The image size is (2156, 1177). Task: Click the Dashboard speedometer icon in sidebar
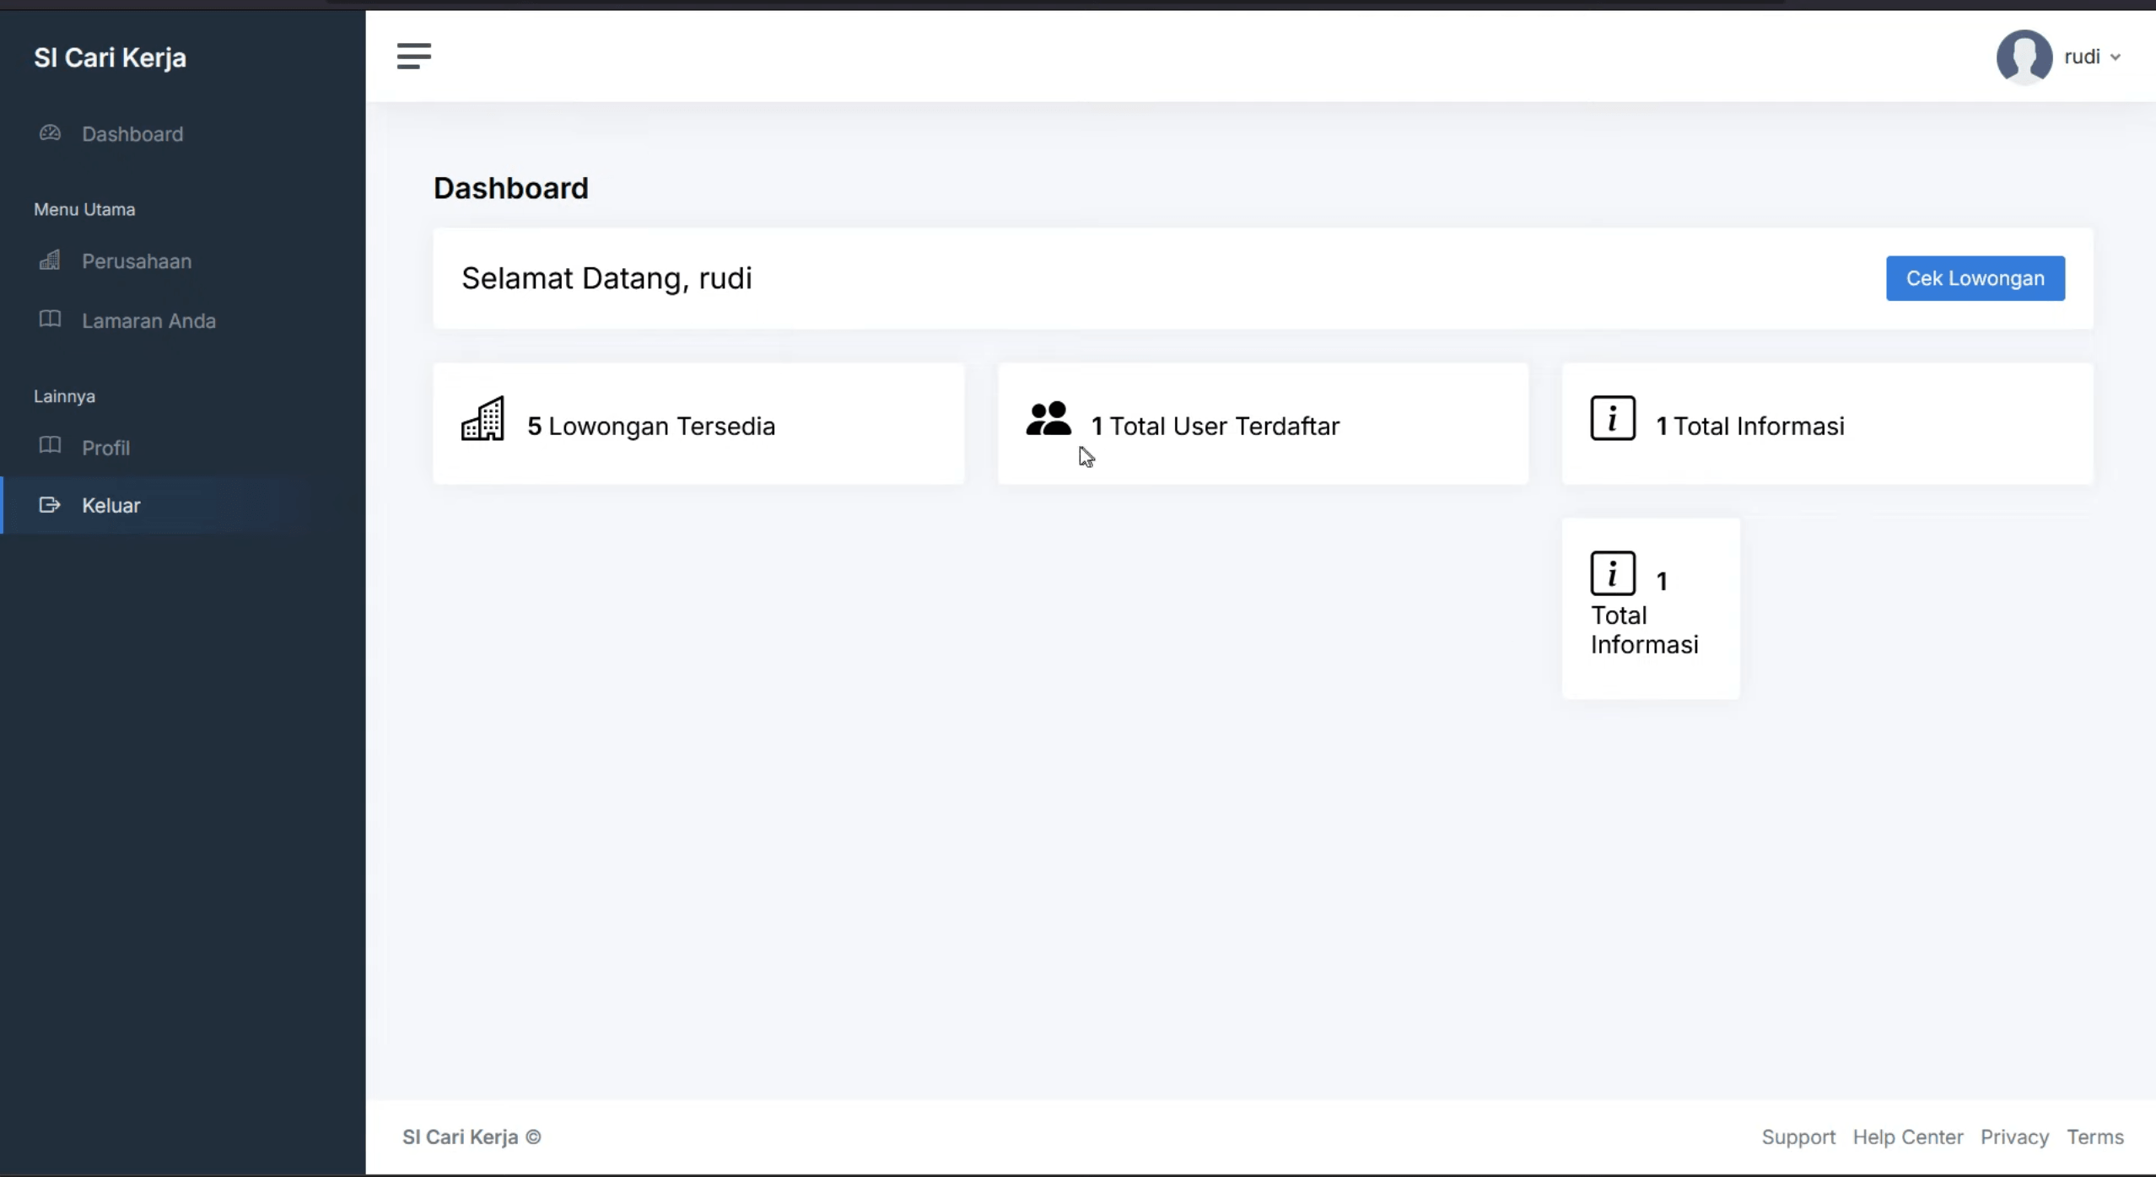50,133
